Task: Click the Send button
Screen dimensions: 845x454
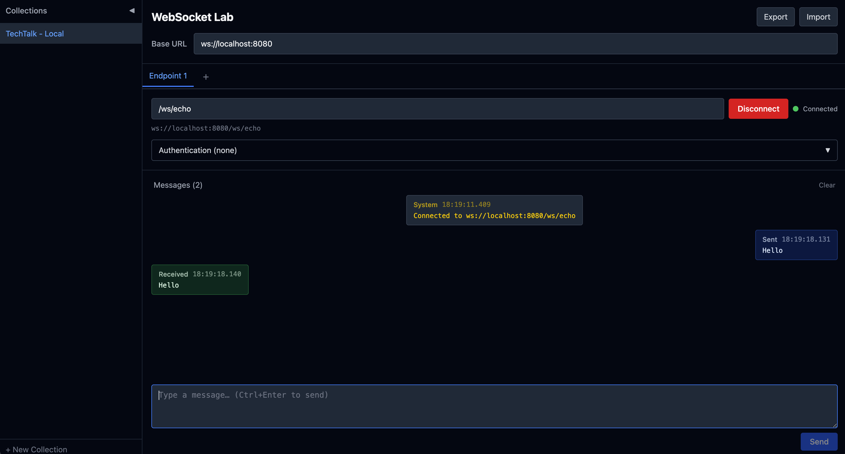Action: pyautogui.click(x=819, y=442)
